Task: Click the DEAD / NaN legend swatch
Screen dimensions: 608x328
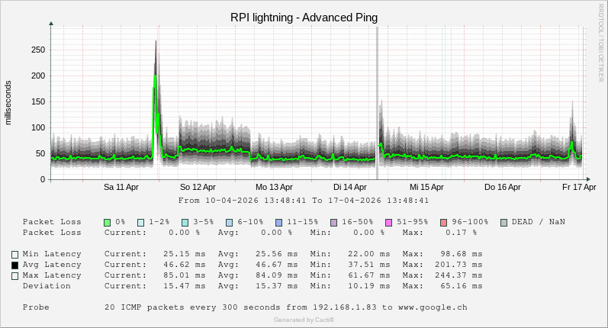Action: point(503,222)
